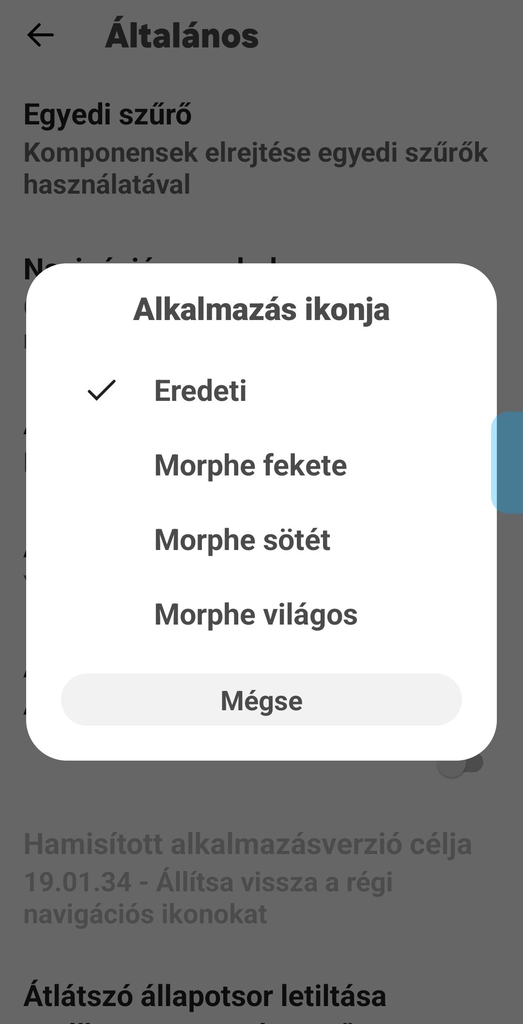
Task: Tap the empty check space beside Morphe világos
Action: pyautogui.click(x=102, y=614)
